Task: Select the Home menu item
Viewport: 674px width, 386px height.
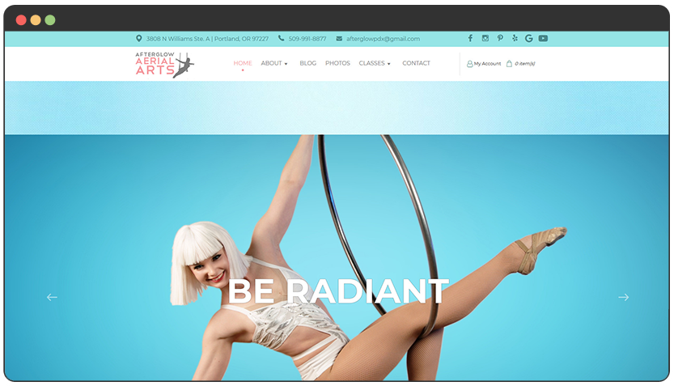Action: click(243, 63)
